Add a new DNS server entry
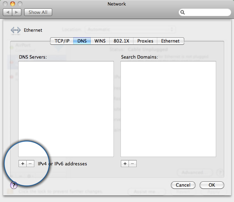The width and height of the screenshot is (234, 202). coord(22,164)
